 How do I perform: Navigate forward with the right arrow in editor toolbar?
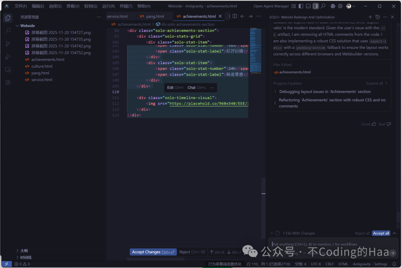coord(251,16)
